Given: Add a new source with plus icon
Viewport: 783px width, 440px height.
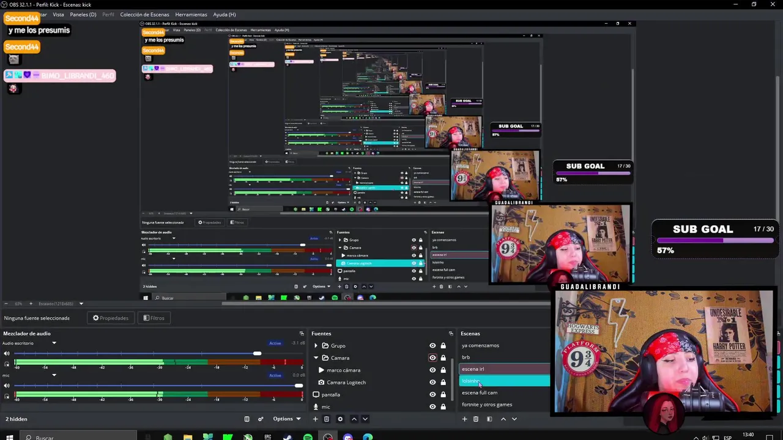Looking at the screenshot, I should 315,419.
